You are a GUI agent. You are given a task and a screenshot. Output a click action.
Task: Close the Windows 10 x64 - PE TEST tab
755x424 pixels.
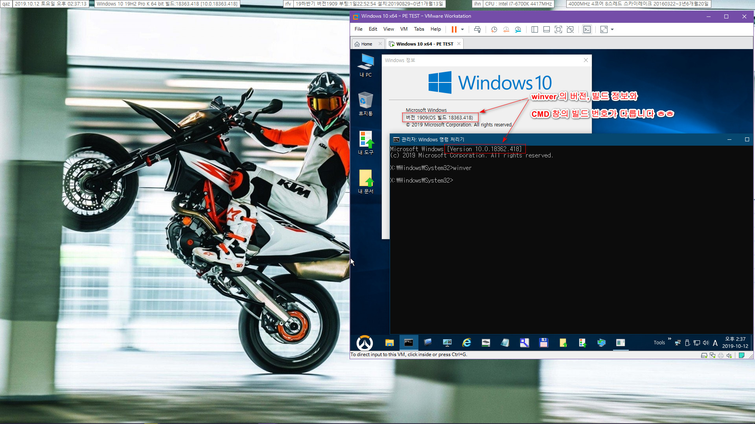pos(459,44)
